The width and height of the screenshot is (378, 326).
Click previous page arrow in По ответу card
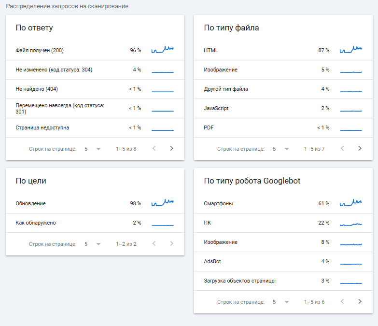coord(154,149)
